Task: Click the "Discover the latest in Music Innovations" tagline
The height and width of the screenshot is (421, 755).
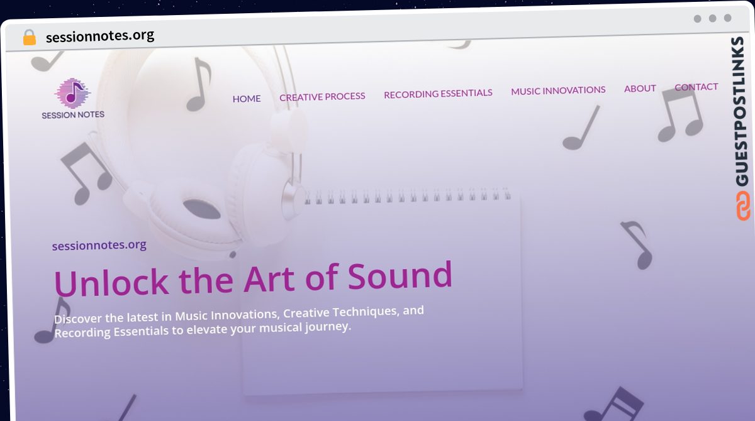Action: 239,321
